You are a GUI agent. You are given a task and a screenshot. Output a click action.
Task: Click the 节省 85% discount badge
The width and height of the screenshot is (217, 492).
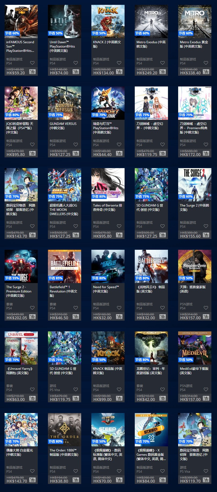tap(55, 278)
